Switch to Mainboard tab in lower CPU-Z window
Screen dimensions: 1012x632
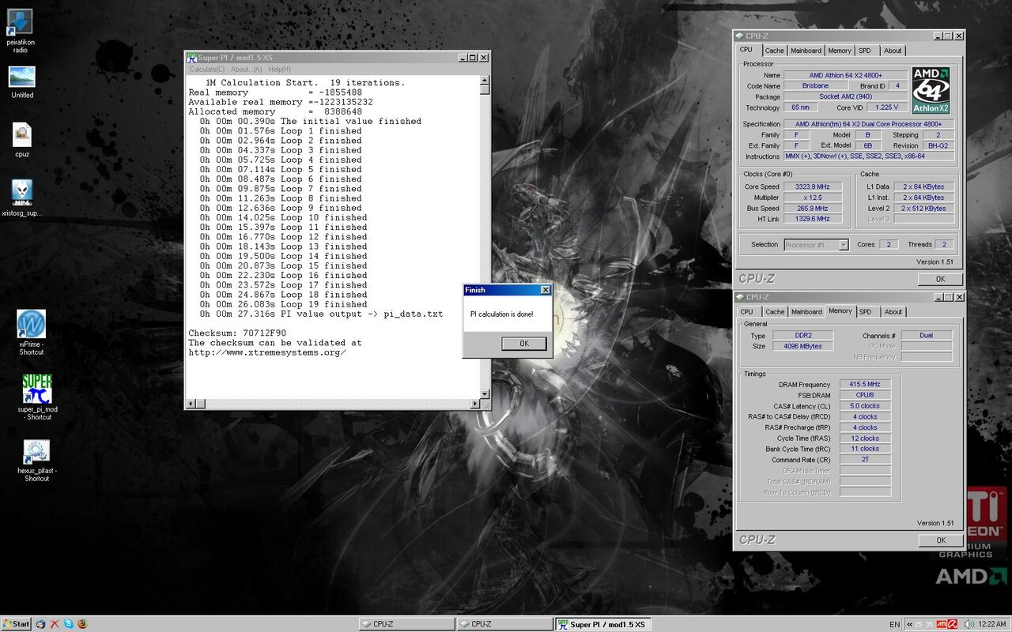806,312
